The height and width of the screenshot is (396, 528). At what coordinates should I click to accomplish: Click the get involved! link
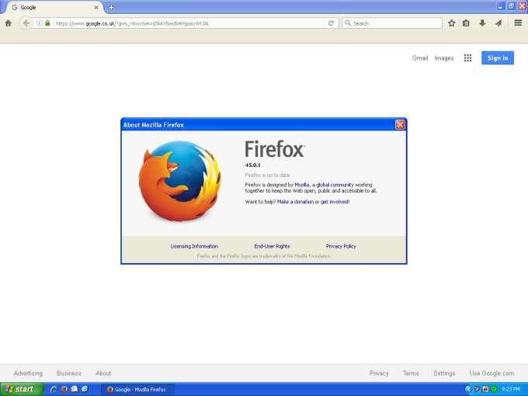(335, 202)
